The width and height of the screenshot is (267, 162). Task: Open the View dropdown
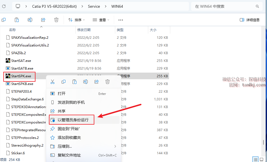(101, 20)
